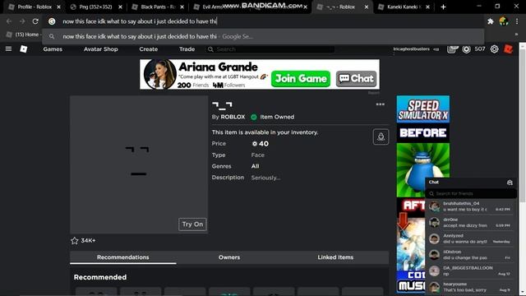Expand the bookmarks overflow chevron
The width and height of the screenshot is (526, 296).
[517, 35]
